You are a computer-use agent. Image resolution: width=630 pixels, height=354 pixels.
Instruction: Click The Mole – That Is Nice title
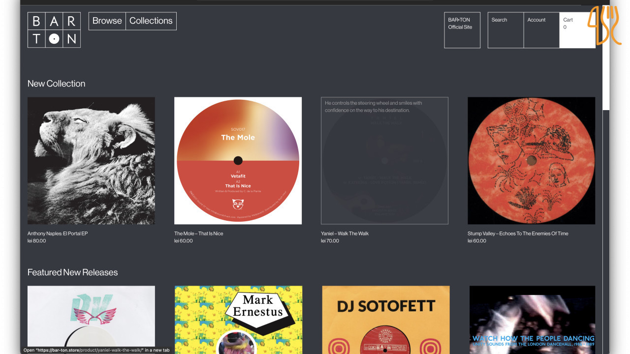tap(199, 234)
